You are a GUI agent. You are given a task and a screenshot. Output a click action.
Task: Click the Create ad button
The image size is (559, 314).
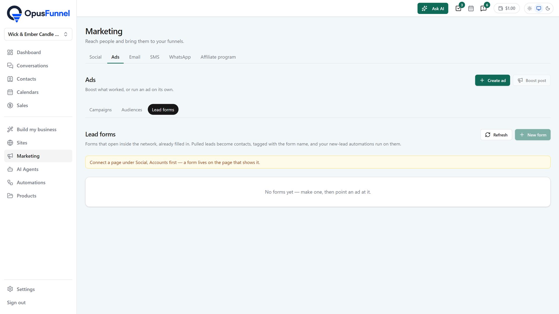(x=493, y=81)
